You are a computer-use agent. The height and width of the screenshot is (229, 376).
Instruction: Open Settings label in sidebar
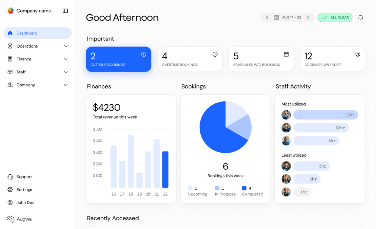(24, 190)
